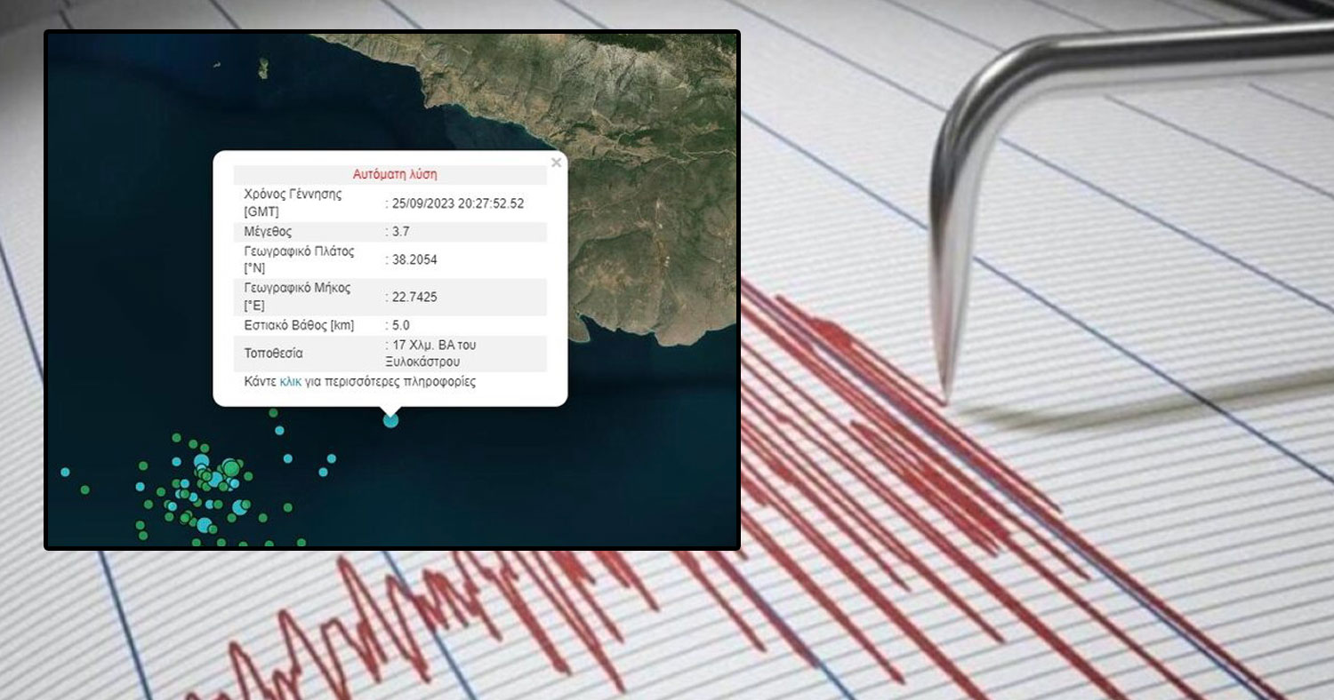Click the green marker just below popup's left corner
The image size is (1334, 700).
pos(273,412)
